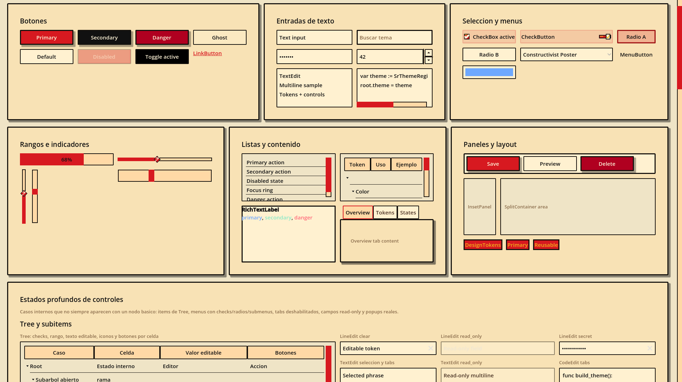Switch to the Tokens tab
Viewport: 682px width, 382px height.
coord(385,212)
